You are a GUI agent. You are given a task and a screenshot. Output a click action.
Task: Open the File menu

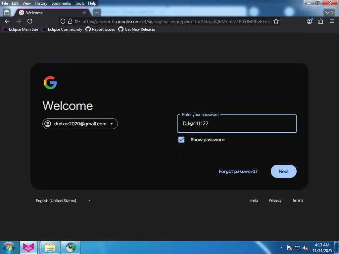pyautogui.click(x=5, y=3)
